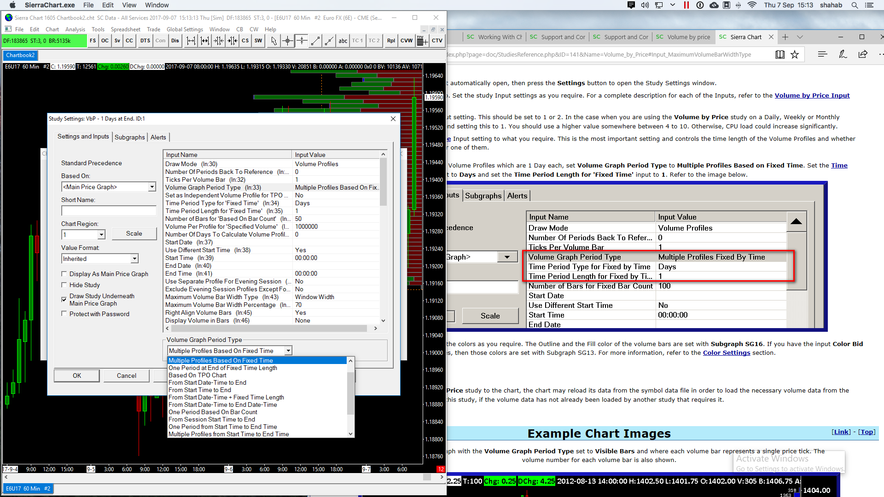Click the inputs list horizontal scrollbar
This screenshot has height=497, width=884.
click(271, 328)
